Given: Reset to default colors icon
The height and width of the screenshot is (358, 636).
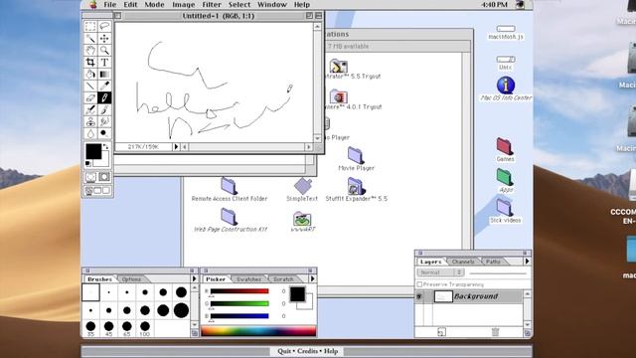Looking at the screenshot, I should click(88, 163).
